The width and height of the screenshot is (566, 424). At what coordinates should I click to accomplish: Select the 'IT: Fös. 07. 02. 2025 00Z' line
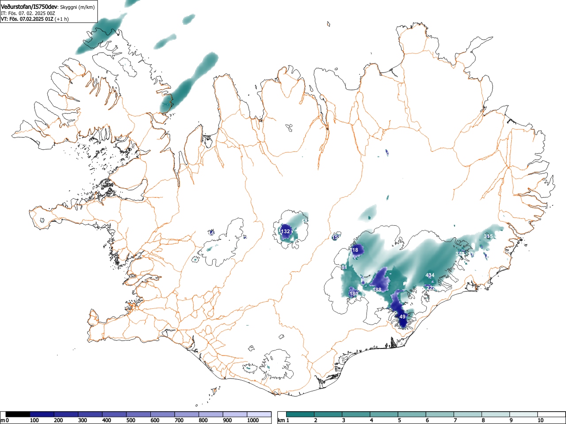(x=28, y=13)
